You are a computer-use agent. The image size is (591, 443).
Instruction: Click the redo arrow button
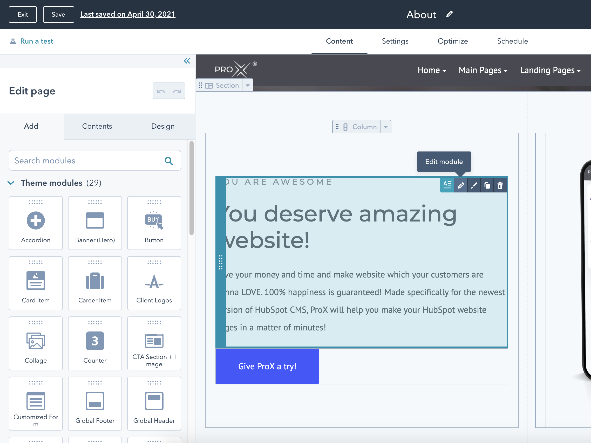click(x=177, y=91)
